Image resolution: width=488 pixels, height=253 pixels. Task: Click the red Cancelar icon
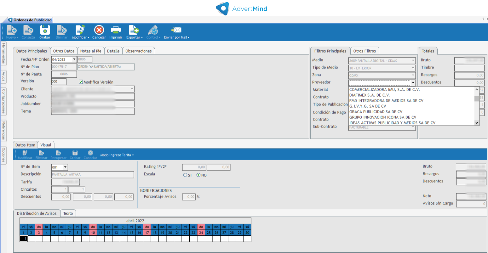[99, 30]
